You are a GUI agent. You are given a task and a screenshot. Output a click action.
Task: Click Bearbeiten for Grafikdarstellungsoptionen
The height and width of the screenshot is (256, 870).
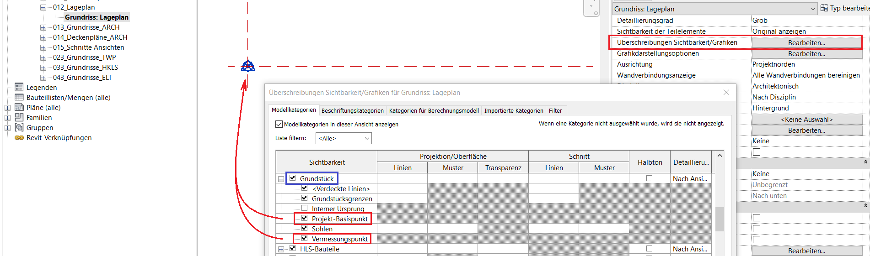pyautogui.click(x=806, y=53)
